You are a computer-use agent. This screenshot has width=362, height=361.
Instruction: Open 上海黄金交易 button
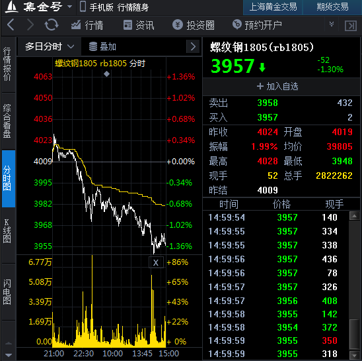273,7
